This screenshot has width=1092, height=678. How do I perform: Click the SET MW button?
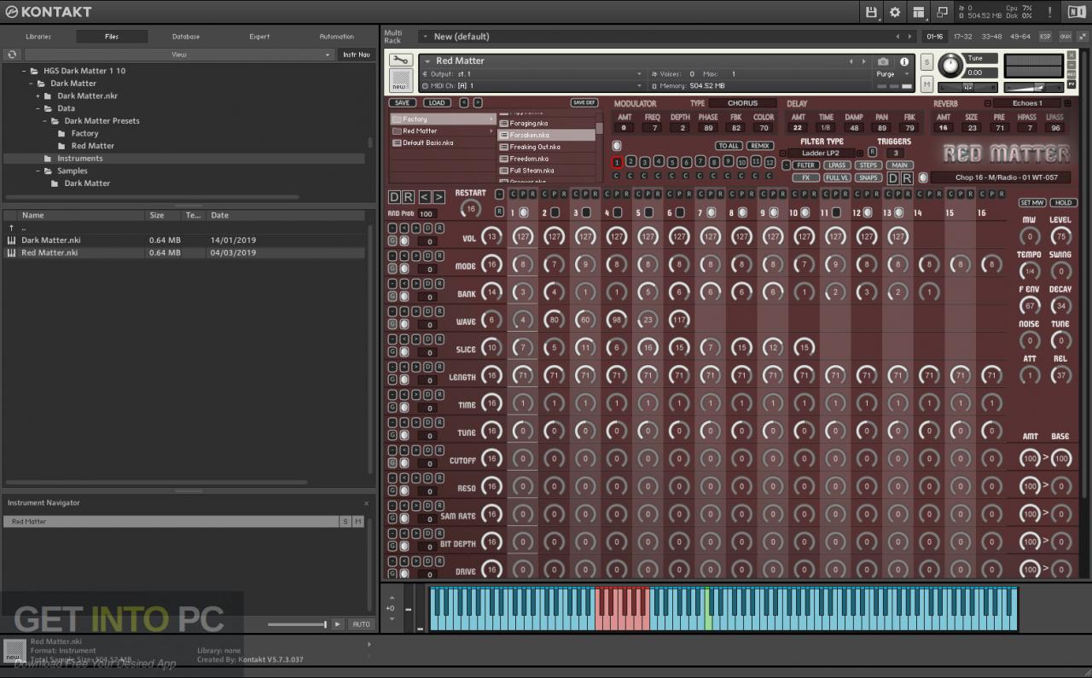tap(1032, 203)
